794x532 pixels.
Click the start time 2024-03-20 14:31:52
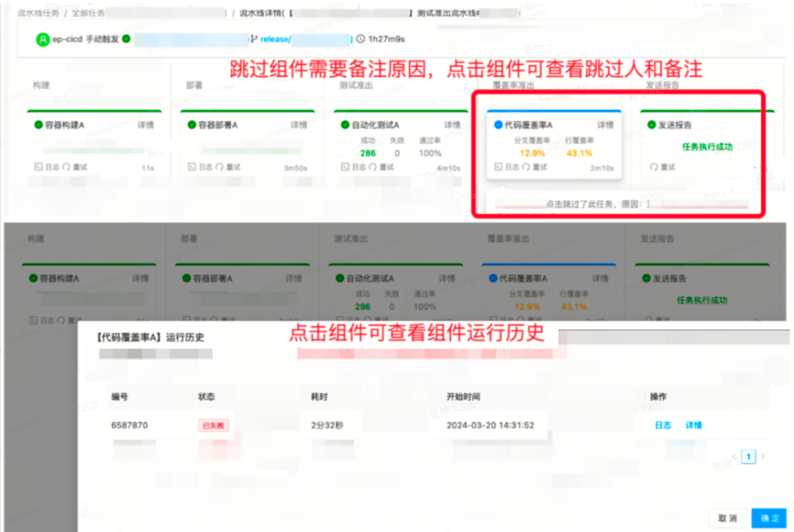click(490, 425)
